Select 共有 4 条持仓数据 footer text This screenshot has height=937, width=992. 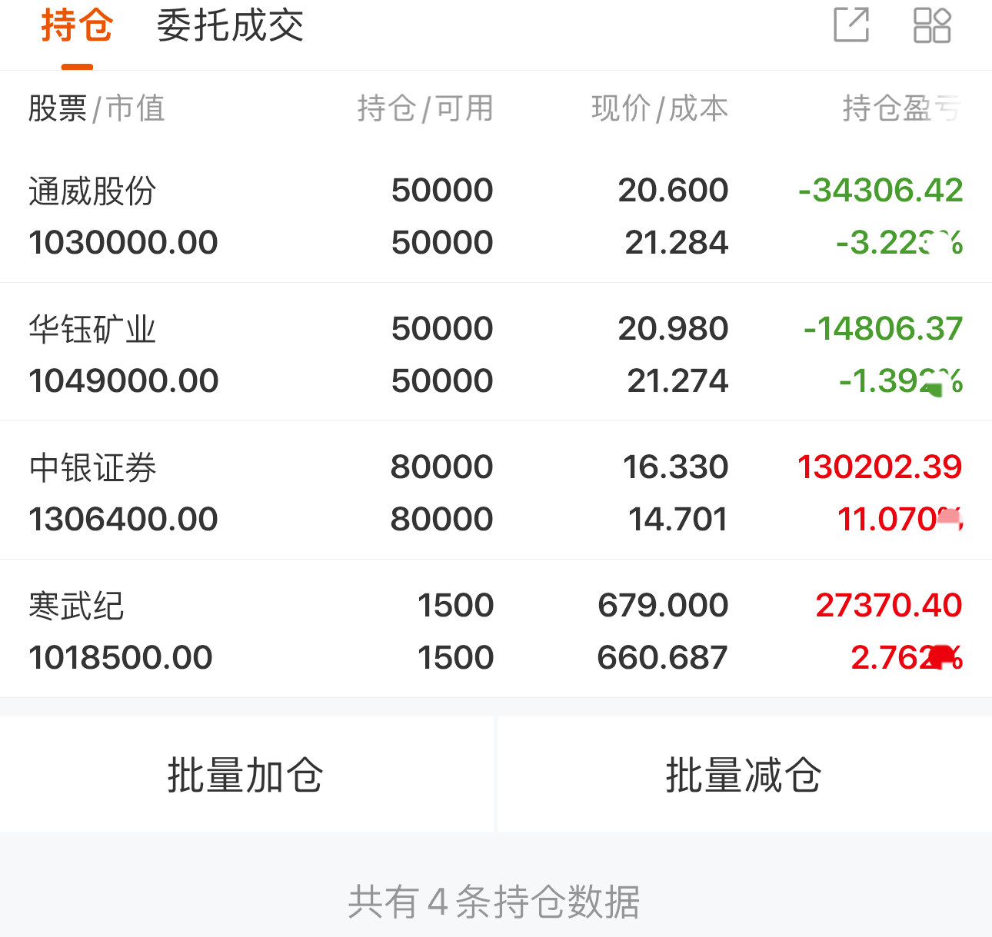tap(494, 902)
